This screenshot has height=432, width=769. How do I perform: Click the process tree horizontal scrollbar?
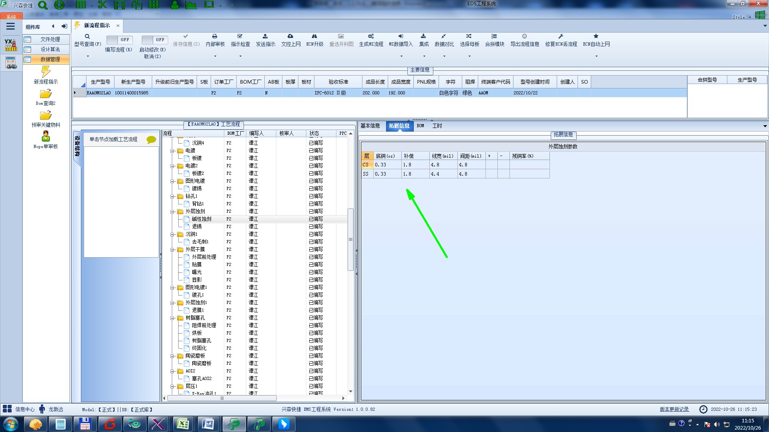[x=222, y=398]
